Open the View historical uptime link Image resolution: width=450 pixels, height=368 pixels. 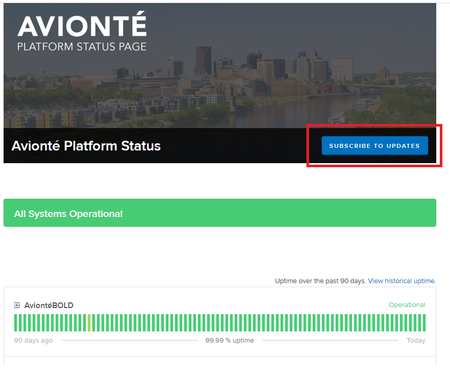click(x=402, y=281)
